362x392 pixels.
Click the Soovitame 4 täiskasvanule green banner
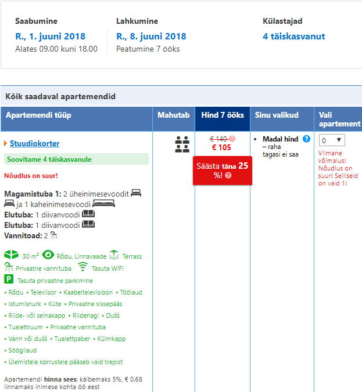76,159
